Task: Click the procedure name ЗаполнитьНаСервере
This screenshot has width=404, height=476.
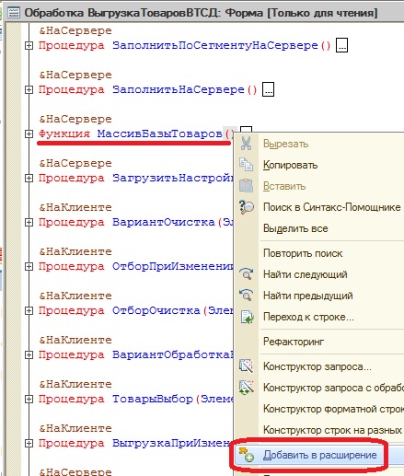Action: (x=179, y=89)
